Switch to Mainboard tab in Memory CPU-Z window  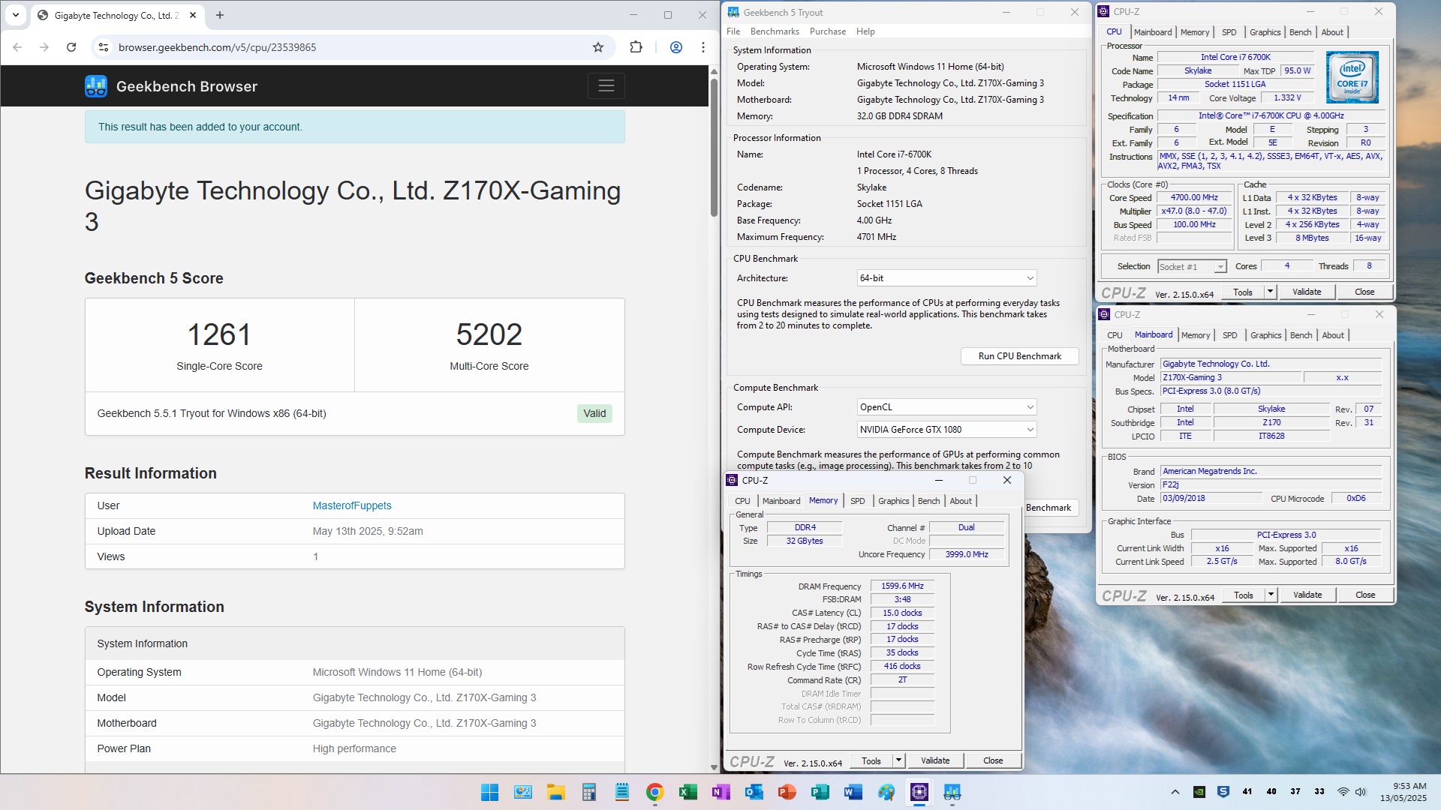click(781, 501)
